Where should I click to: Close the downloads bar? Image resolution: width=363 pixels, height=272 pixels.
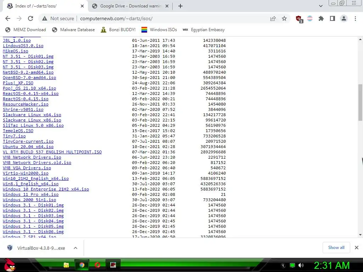(357, 248)
